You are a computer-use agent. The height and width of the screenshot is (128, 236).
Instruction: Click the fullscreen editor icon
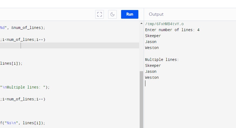pyautogui.click(x=100, y=14)
